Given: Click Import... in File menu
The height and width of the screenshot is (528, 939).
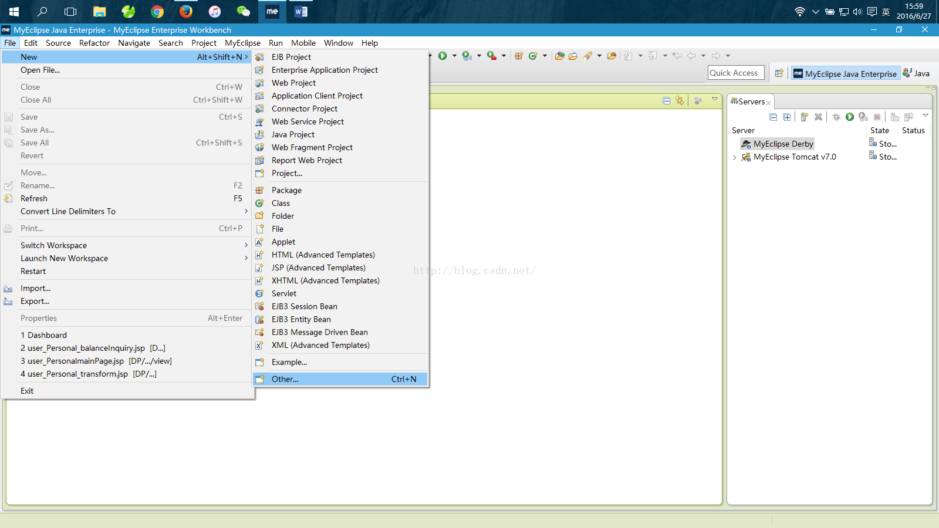Looking at the screenshot, I should pos(127,288).
